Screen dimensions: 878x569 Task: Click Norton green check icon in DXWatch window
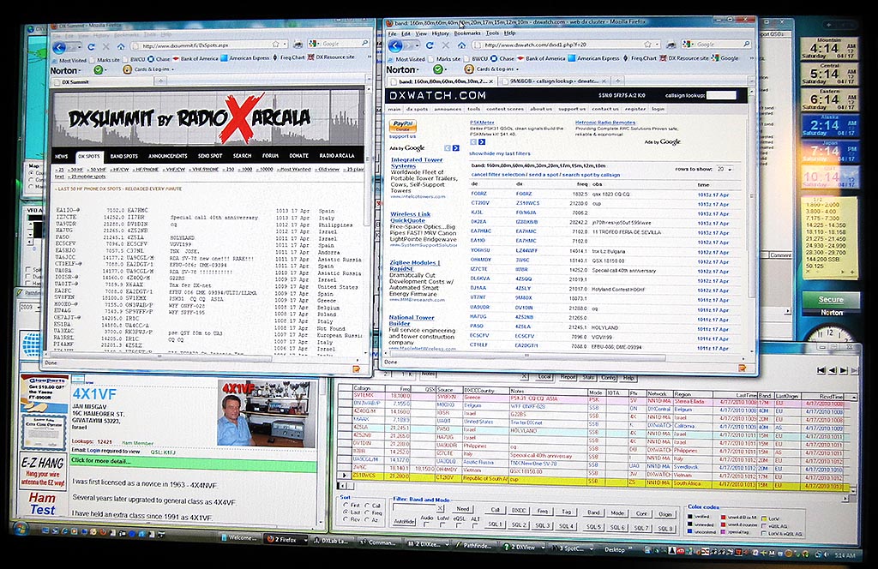click(438, 69)
